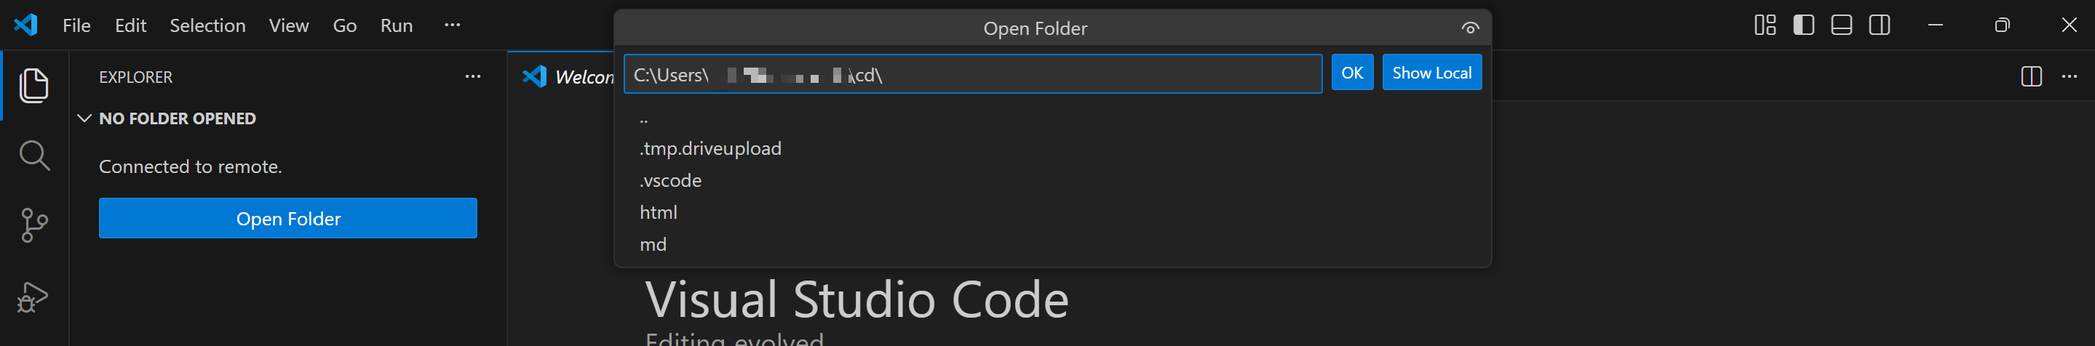Open the Explorer view icon
This screenshot has width=2095, height=346.
click(x=33, y=85)
